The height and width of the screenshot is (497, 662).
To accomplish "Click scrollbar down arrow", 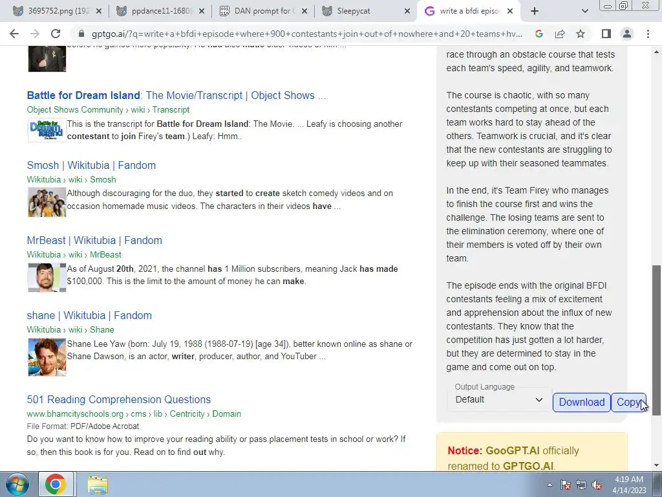I will (657, 465).
